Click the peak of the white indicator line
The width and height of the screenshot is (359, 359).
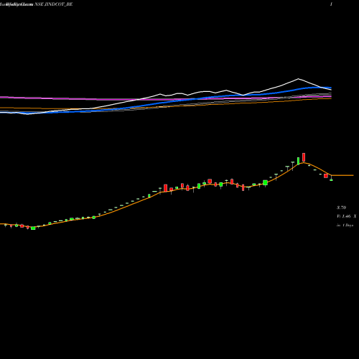point(298,78)
